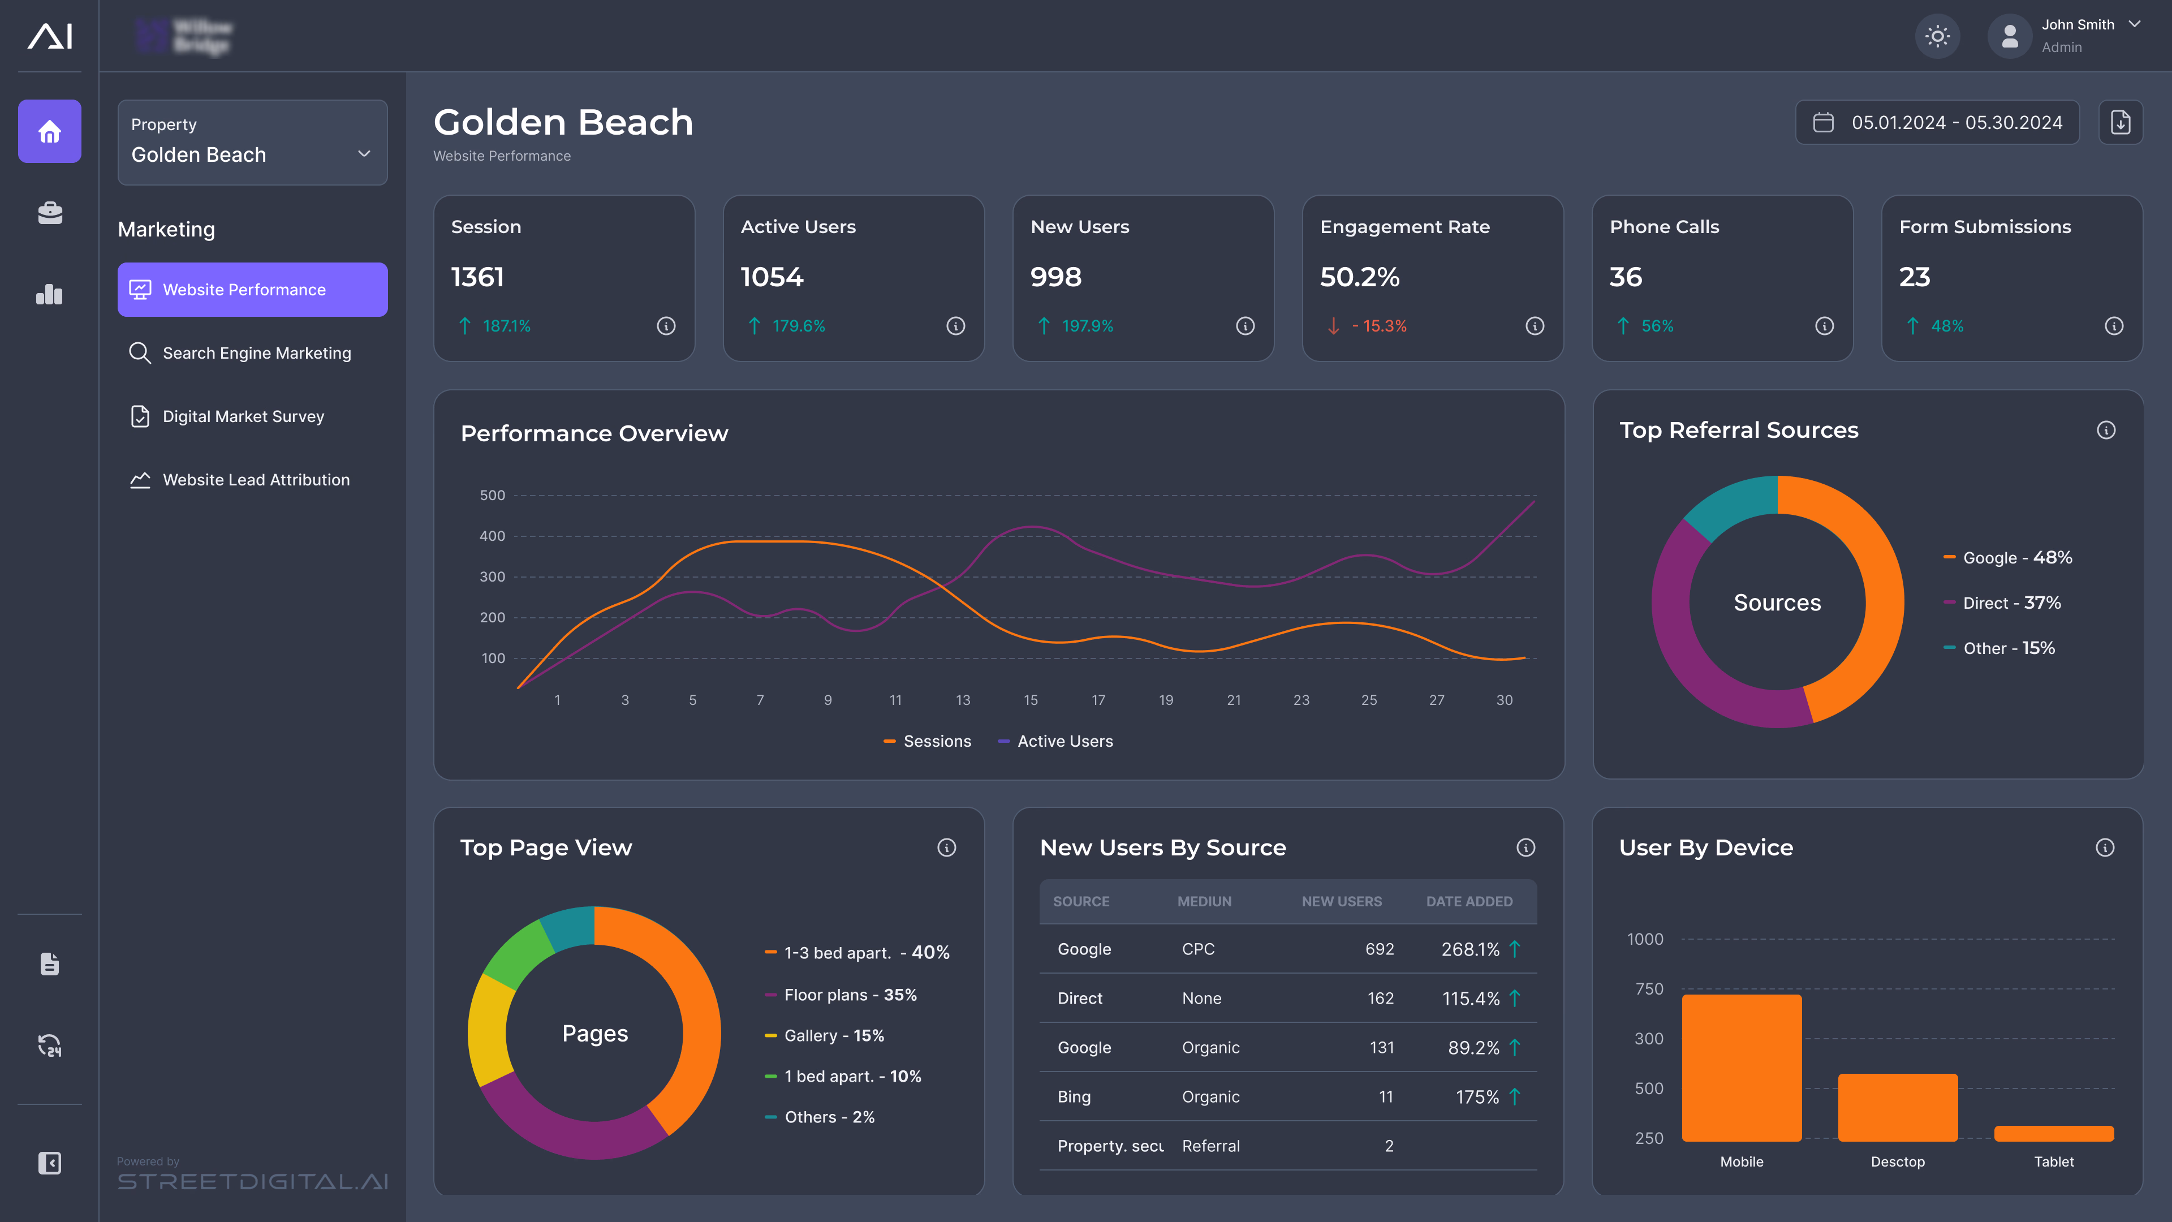This screenshot has height=1222, width=2172.
Task: Open the briefcase icon in left rail
Action: click(x=50, y=213)
